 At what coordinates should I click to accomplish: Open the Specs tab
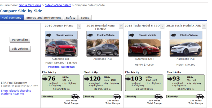click(x=85, y=18)
